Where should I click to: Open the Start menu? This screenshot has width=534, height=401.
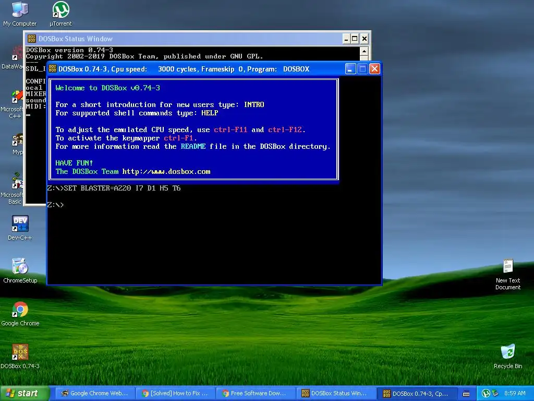coord(25,394)
